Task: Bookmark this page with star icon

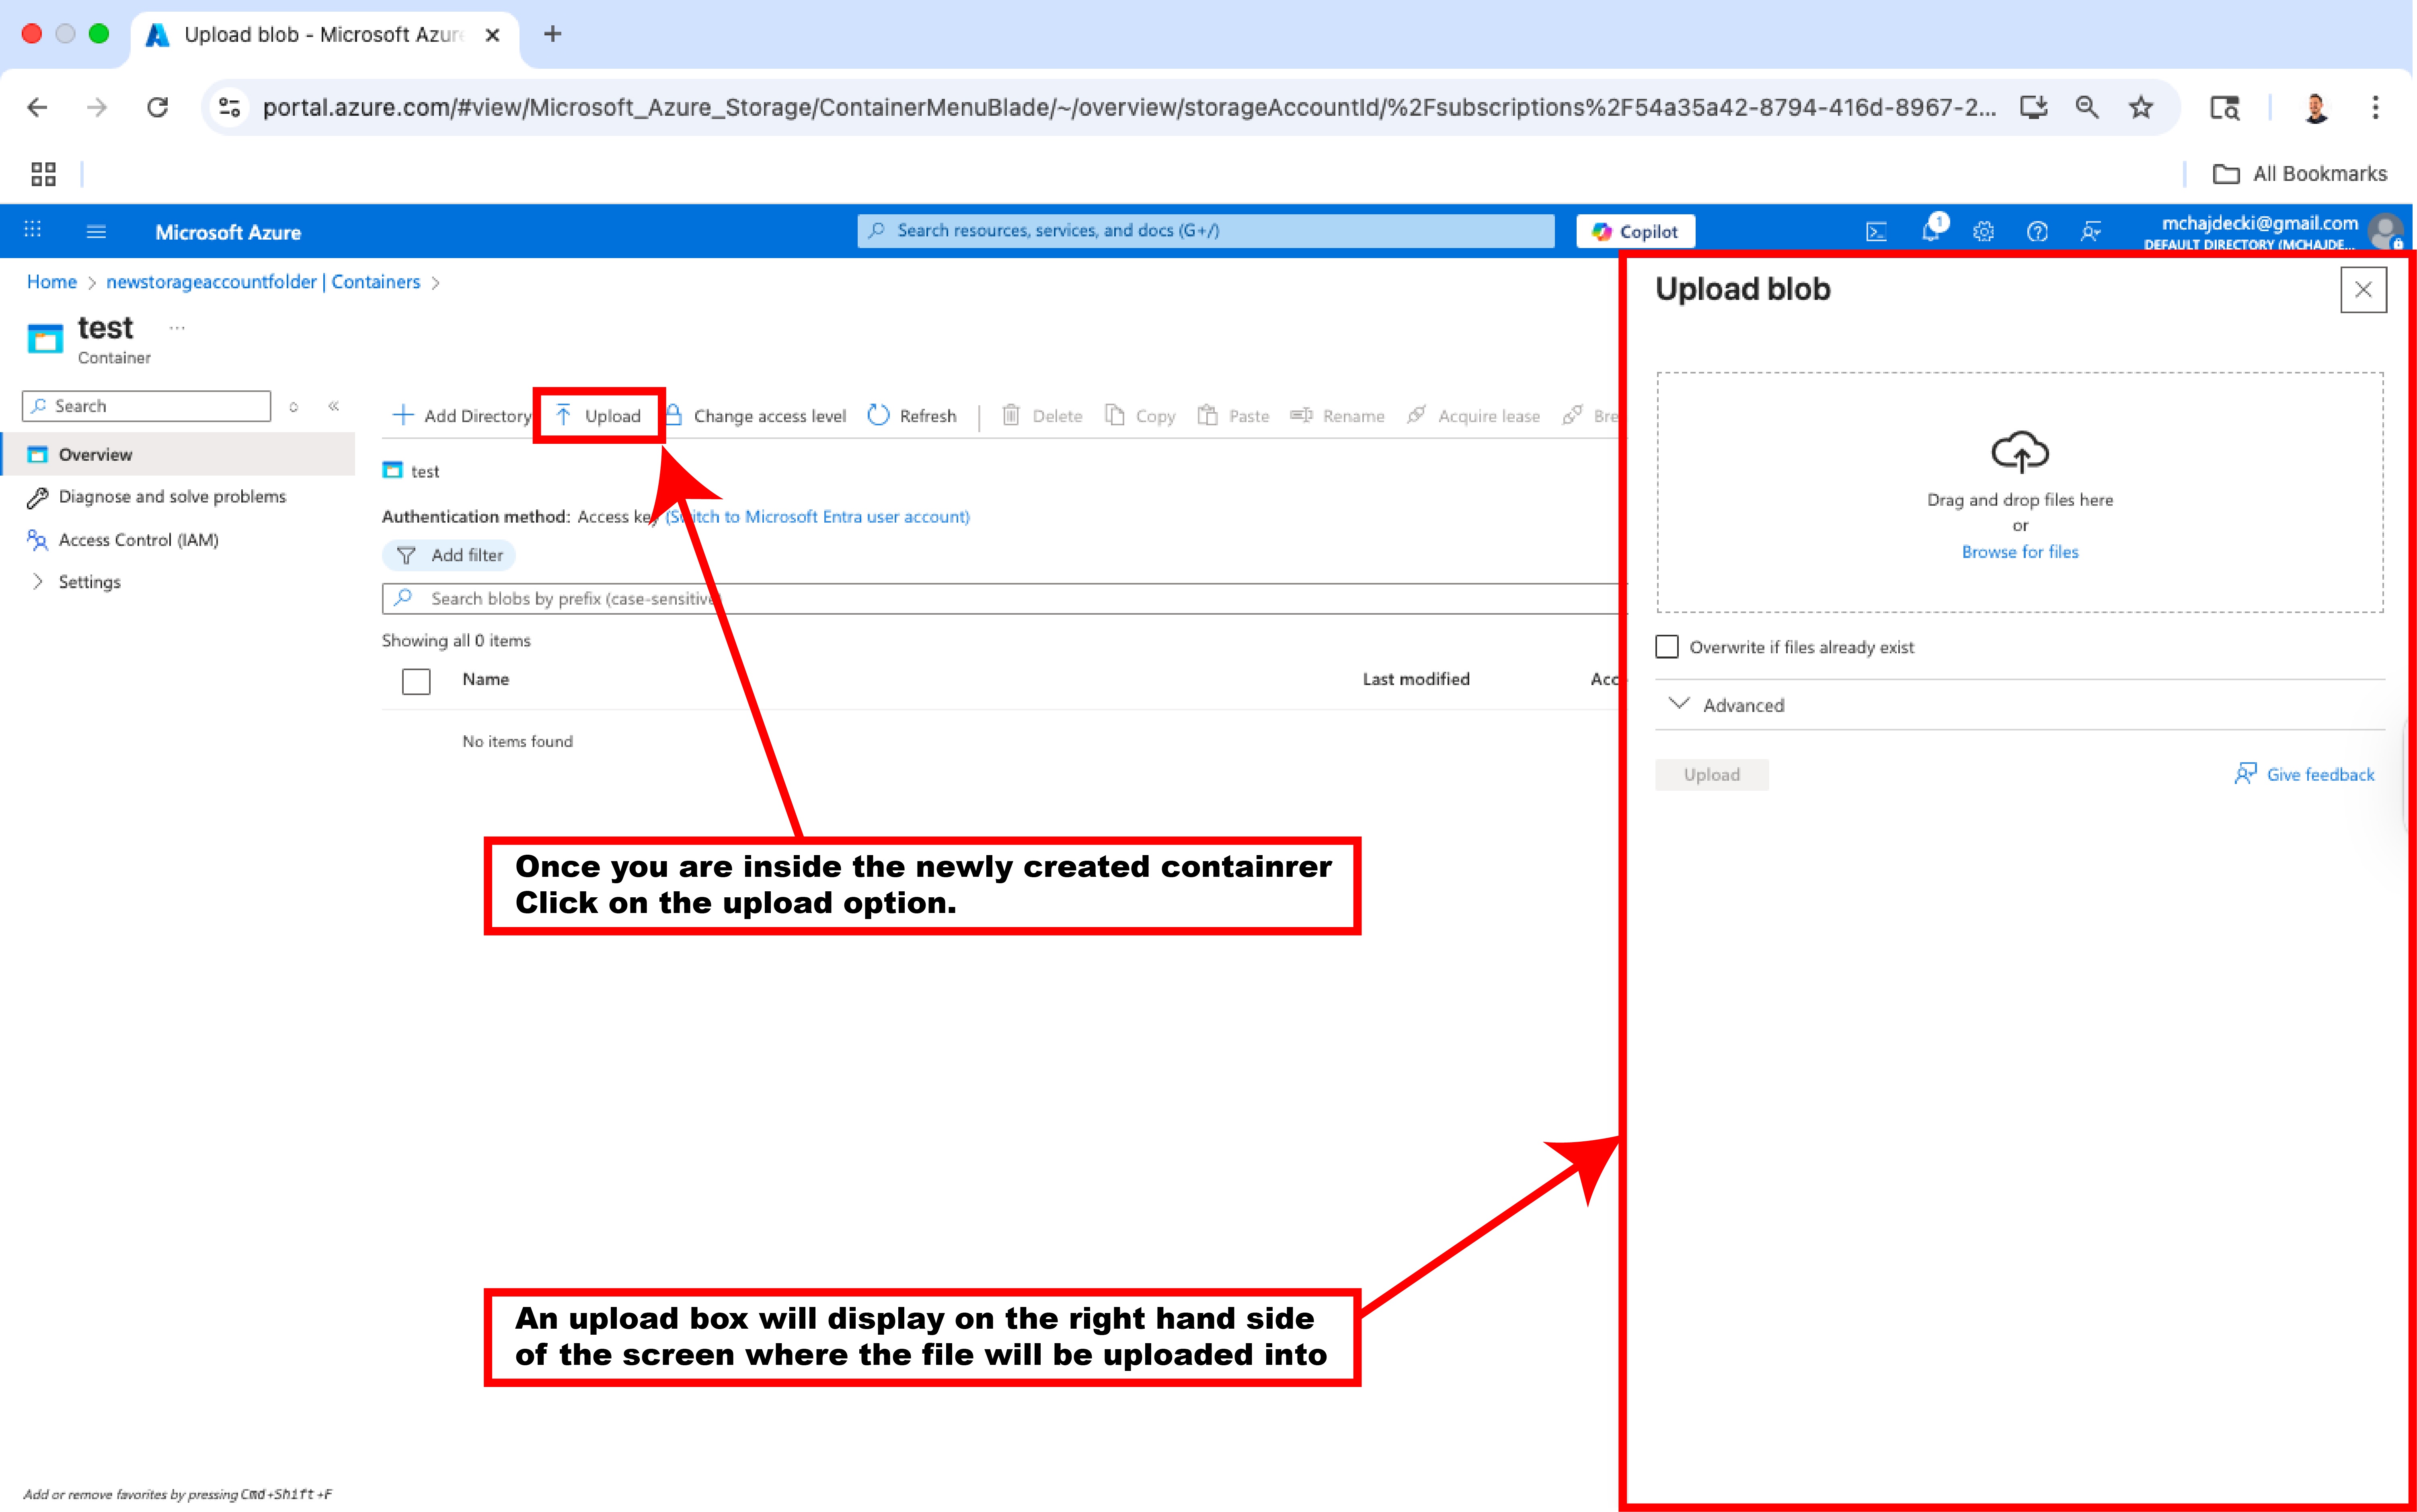Action: (2141, 107)
